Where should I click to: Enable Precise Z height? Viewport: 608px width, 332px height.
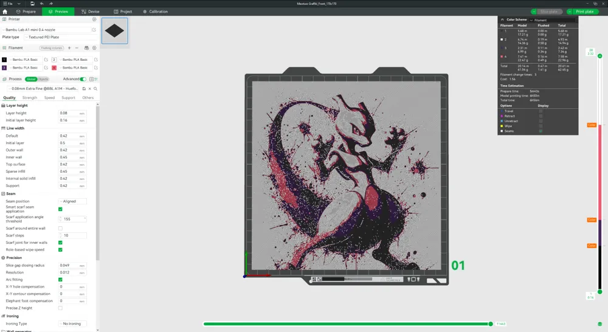click(x=60, y=308)
